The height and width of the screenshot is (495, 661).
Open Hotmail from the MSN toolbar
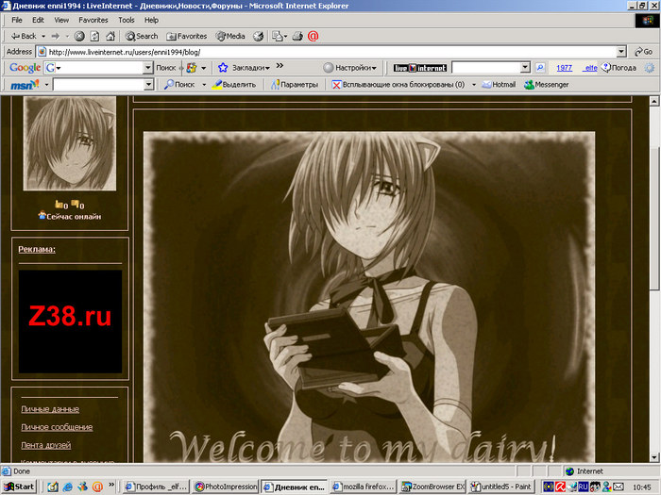[500, 85]
